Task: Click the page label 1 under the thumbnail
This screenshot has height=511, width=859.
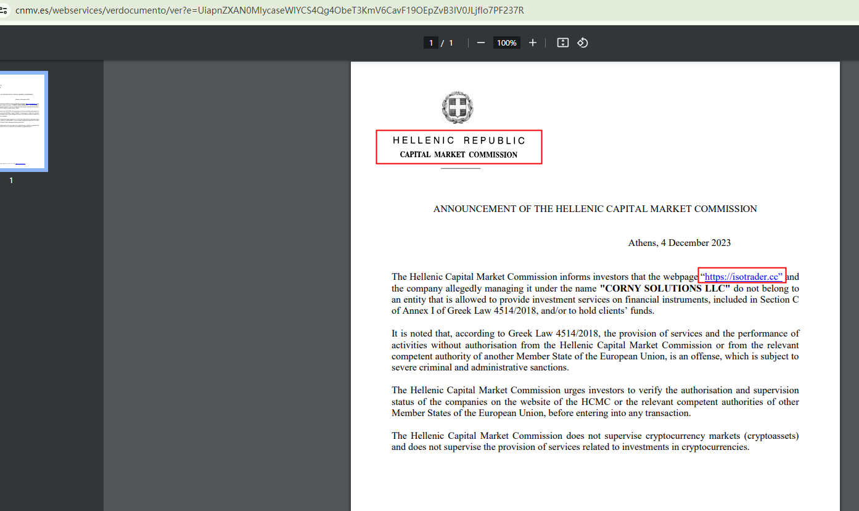Action: tap(10, 180)
